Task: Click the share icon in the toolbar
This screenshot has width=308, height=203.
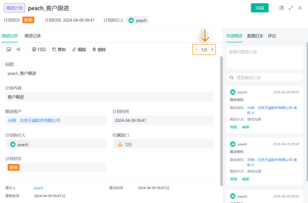Action: tap(18, 49)
